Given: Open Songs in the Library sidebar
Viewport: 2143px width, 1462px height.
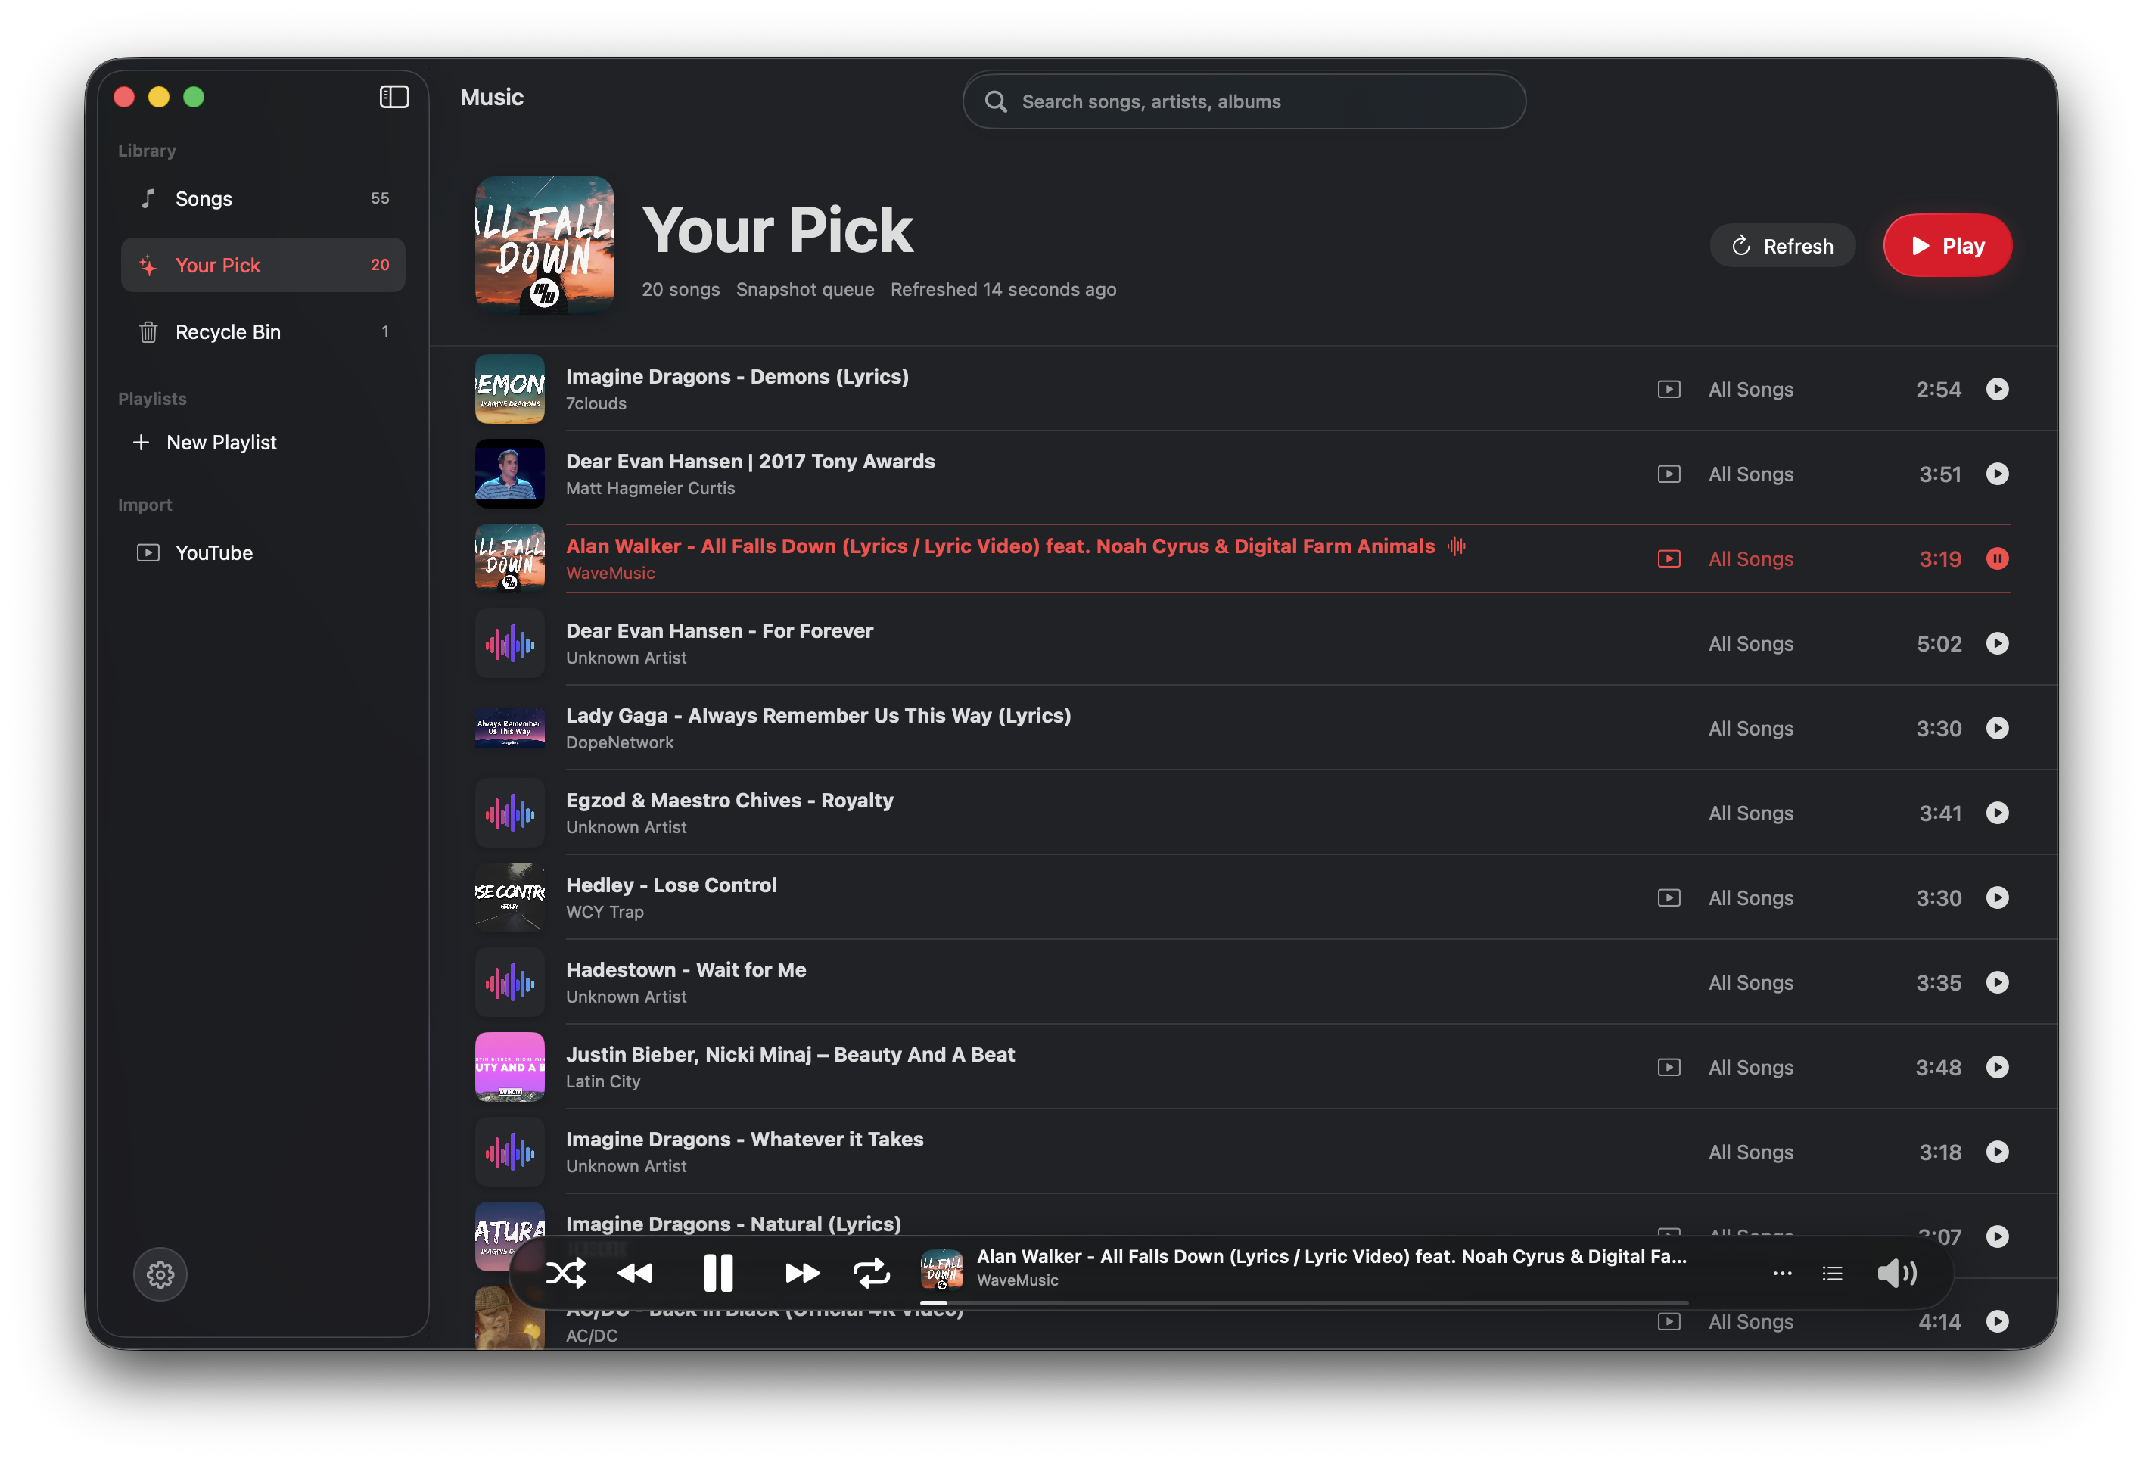Looking at the screenshot, I should [x=263, y=198].
